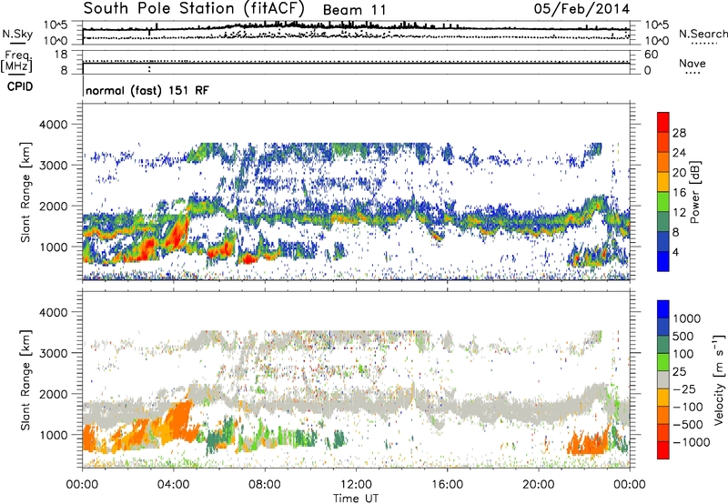Image resolution: width=728 pixels, height=504 pixels.
Task: Click the blue top of velocity colorbar
Action: tap(663, 309)
